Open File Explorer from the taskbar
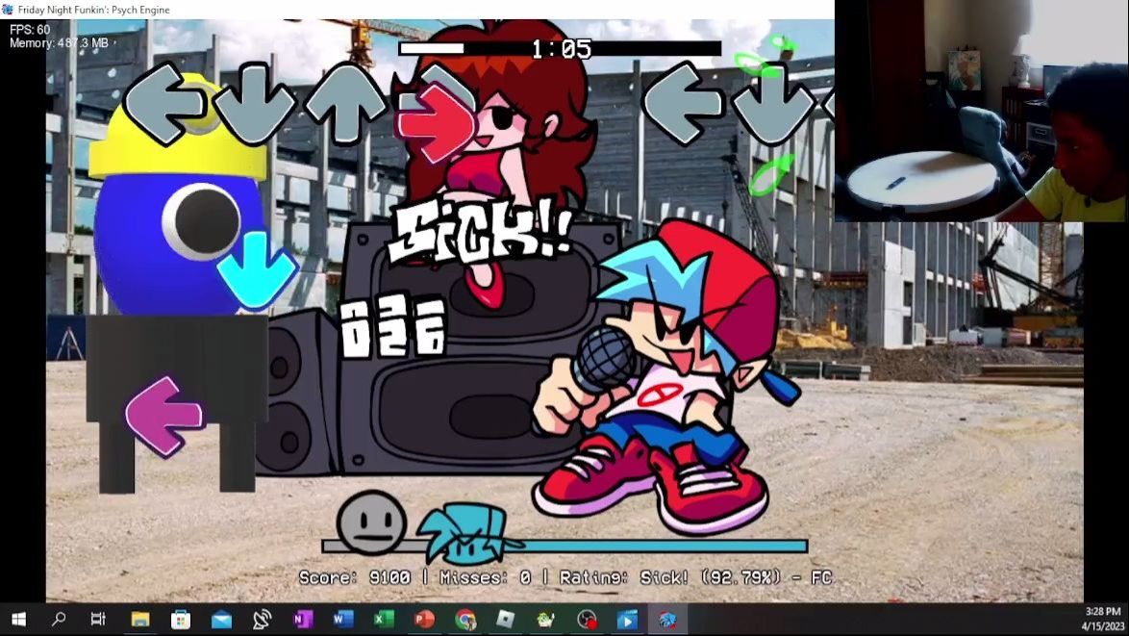Image resolution: width=1129 pixels, height=636 pixels. (140, 620)
